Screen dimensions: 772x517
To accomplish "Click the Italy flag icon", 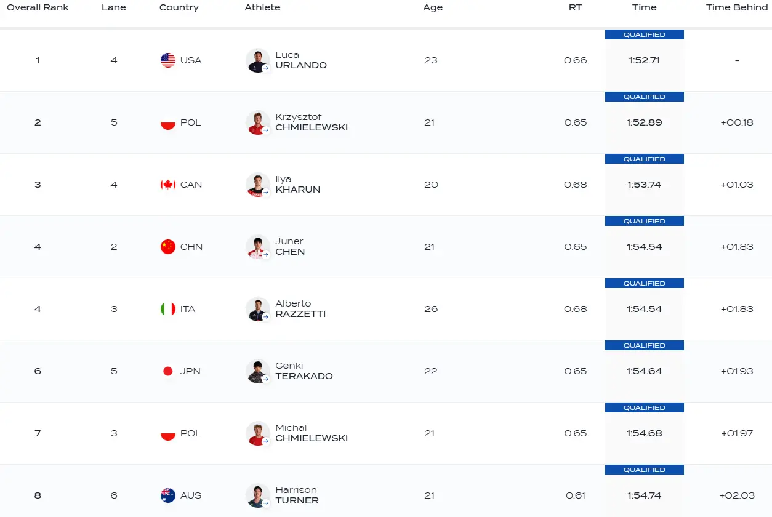I will pos(167,309).
